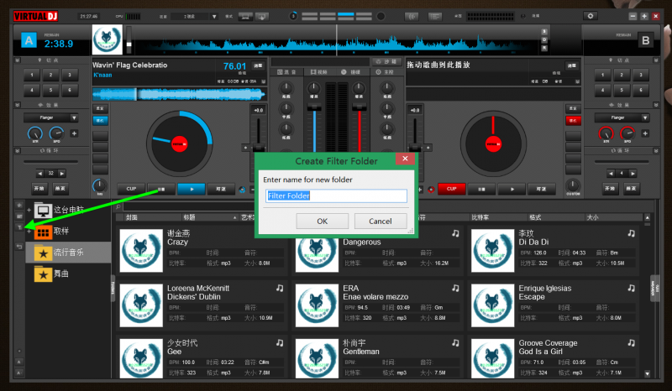The width and height of the screenshot is (672, 391).
Task: Decrease loop length on deck B
Action: [x=611, y=174]
